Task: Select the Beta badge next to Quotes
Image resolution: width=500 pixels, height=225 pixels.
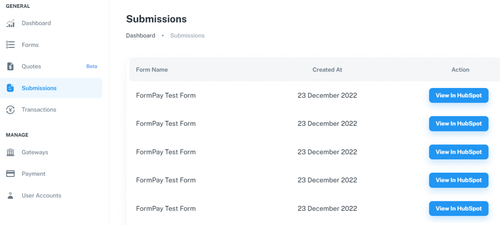Action: pos(92,66)
